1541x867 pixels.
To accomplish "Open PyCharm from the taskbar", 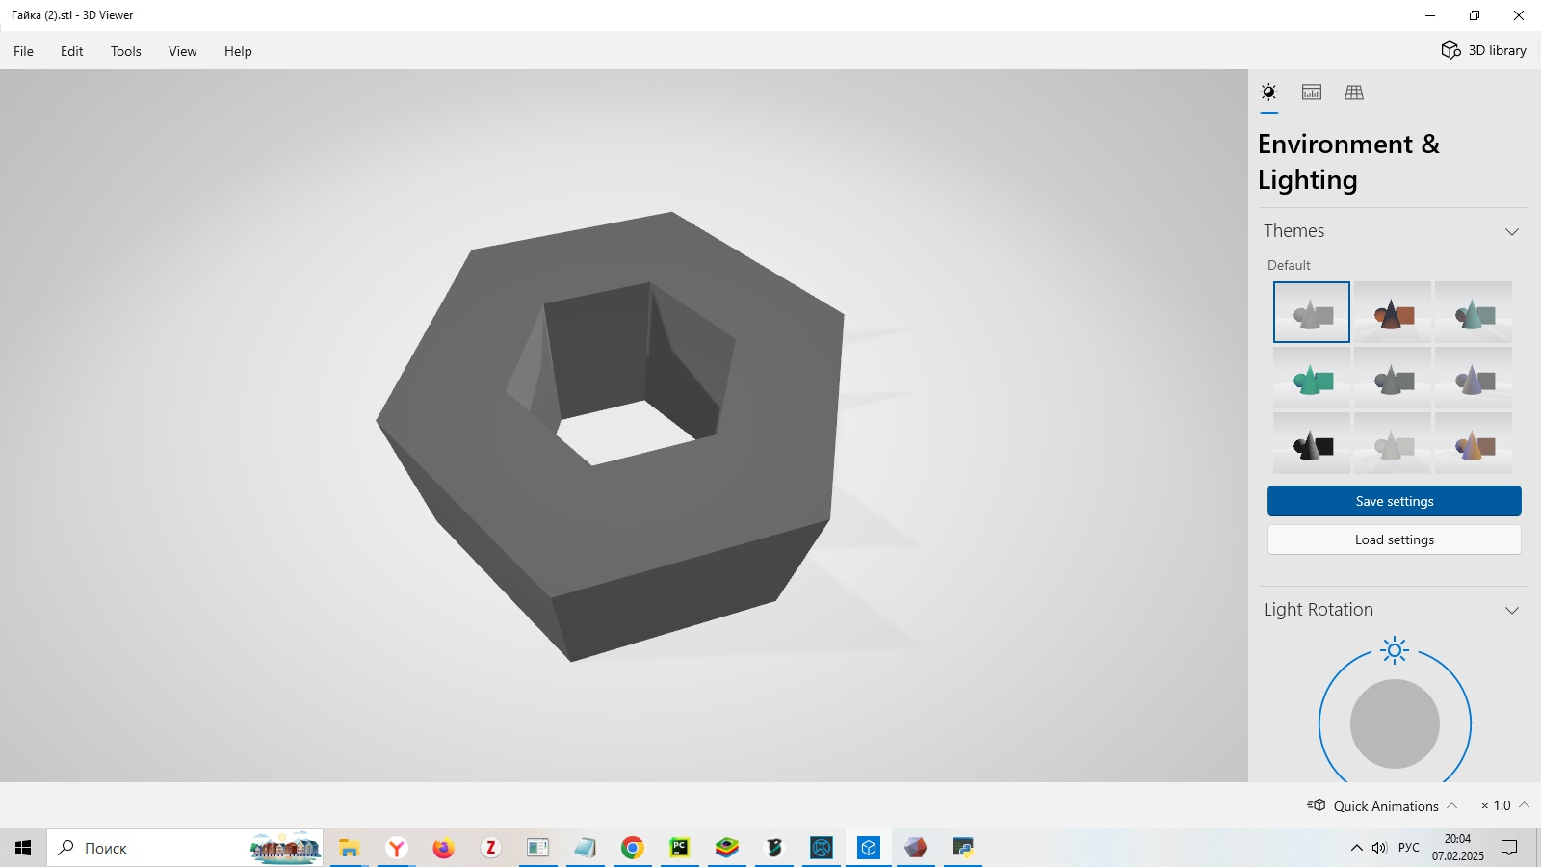I will coord(679,848).
